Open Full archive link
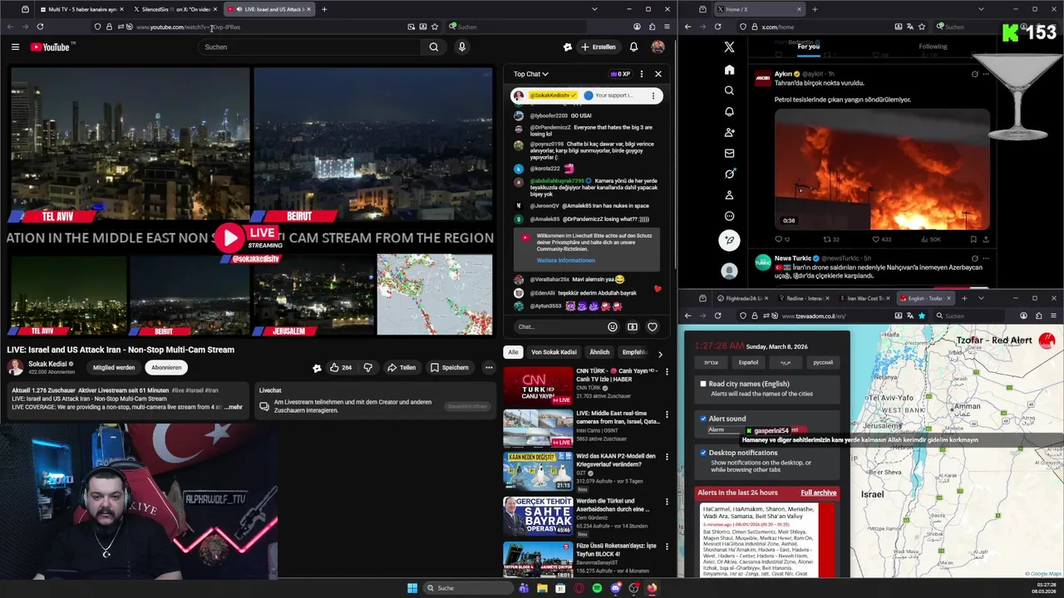Image resolution: width=1064 pixels, height=598 pixels. 819,493
